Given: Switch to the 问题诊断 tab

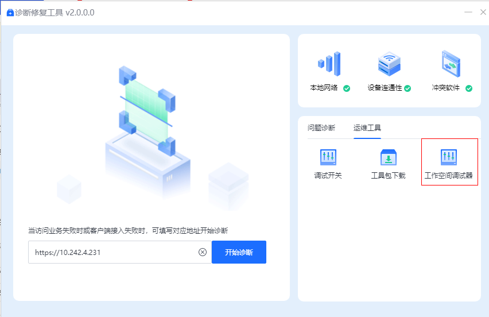Looking at the screenshot, I should pyautogui.click(x=321, y=127).
